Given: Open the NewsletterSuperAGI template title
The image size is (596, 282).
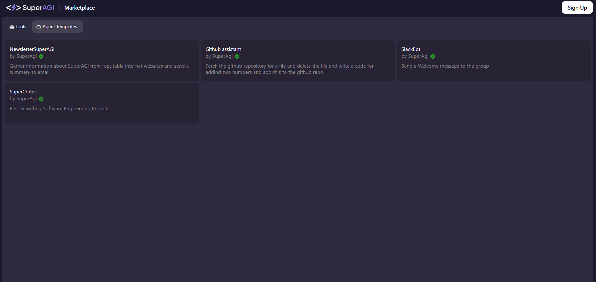Looking at the screenshot, I should coord(32,49).
